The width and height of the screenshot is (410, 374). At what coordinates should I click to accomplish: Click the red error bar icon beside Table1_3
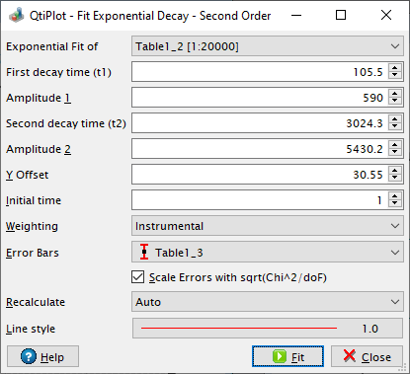pyautogui.click(x=144, y=252)
